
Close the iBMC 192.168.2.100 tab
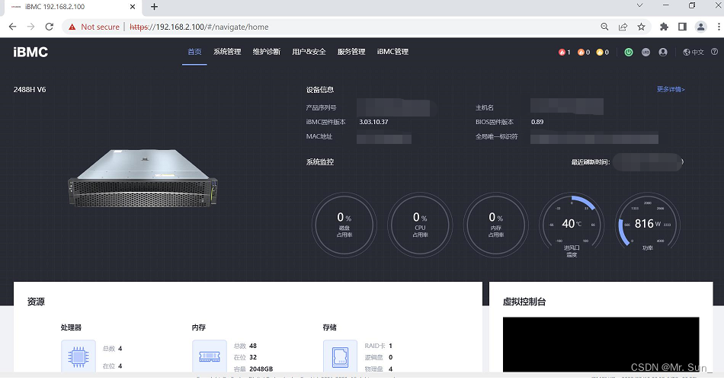point(133,6)
